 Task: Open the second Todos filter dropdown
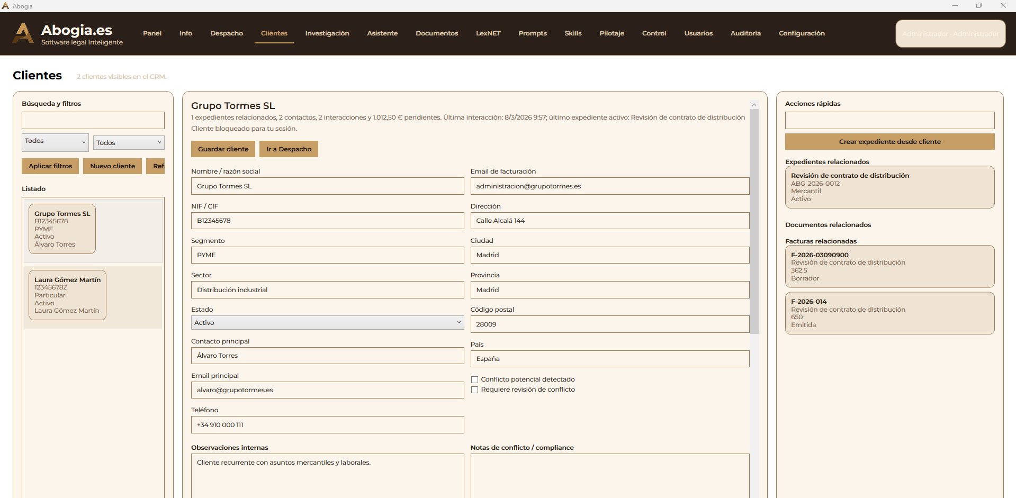click(129, 142)
